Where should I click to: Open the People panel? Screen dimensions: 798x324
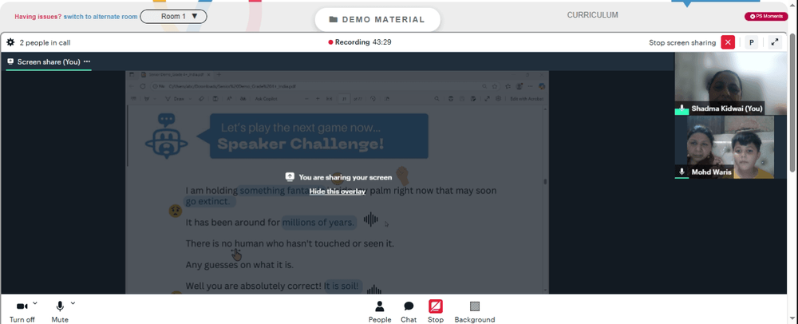(x=380, y=312)
